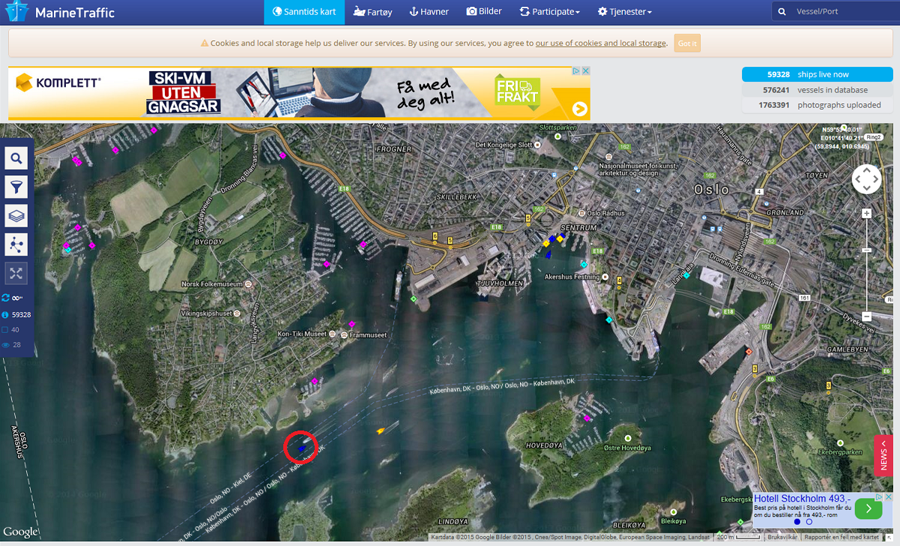Screen dimensions: 900x546
Task: Expand the Participate dropdown
Action: pyautogui.click(x=550, y=12)
